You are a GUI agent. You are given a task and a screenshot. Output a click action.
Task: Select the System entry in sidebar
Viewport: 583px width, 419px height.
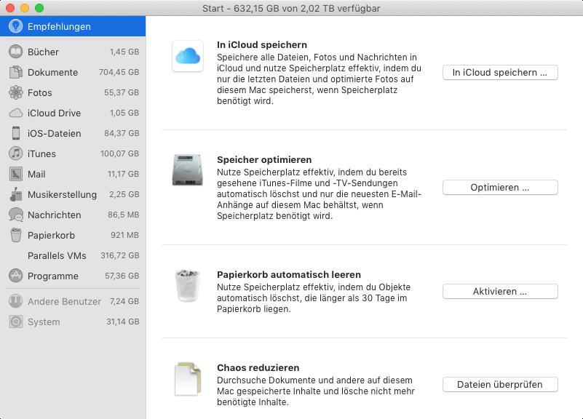click(x=73, y=322)
